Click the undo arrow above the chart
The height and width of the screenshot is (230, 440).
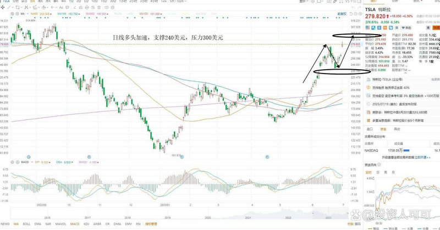pyautogui.click(x=353, y=7)
